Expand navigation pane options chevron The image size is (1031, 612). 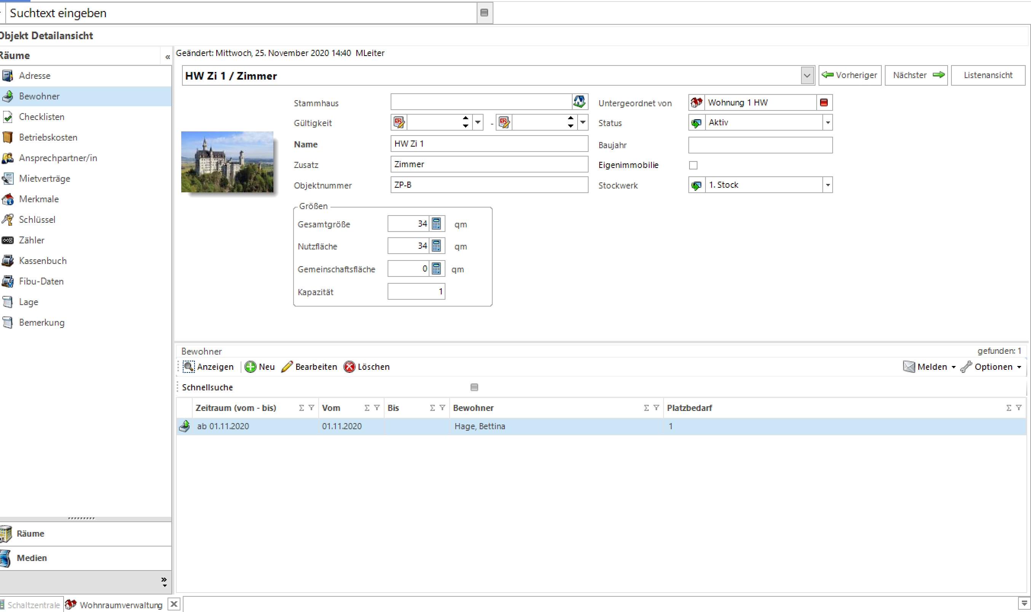point(164,582)
